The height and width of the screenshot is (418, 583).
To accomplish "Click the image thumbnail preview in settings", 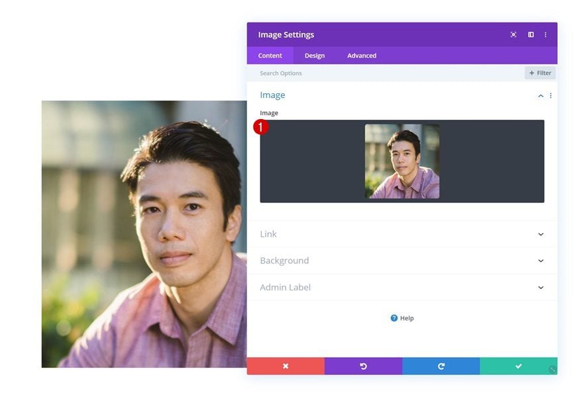I will 402,161.
